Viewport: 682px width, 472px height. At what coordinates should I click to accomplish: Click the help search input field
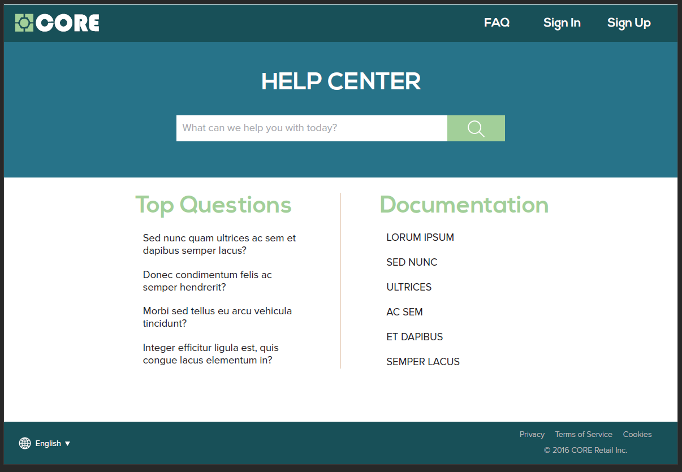(x=312, y=128)
